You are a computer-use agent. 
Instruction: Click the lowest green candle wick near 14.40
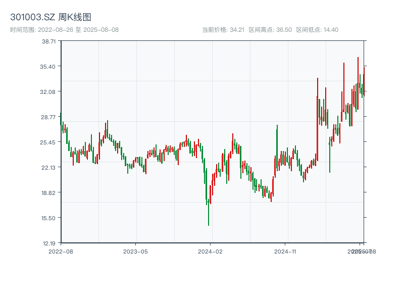(208, 221)
